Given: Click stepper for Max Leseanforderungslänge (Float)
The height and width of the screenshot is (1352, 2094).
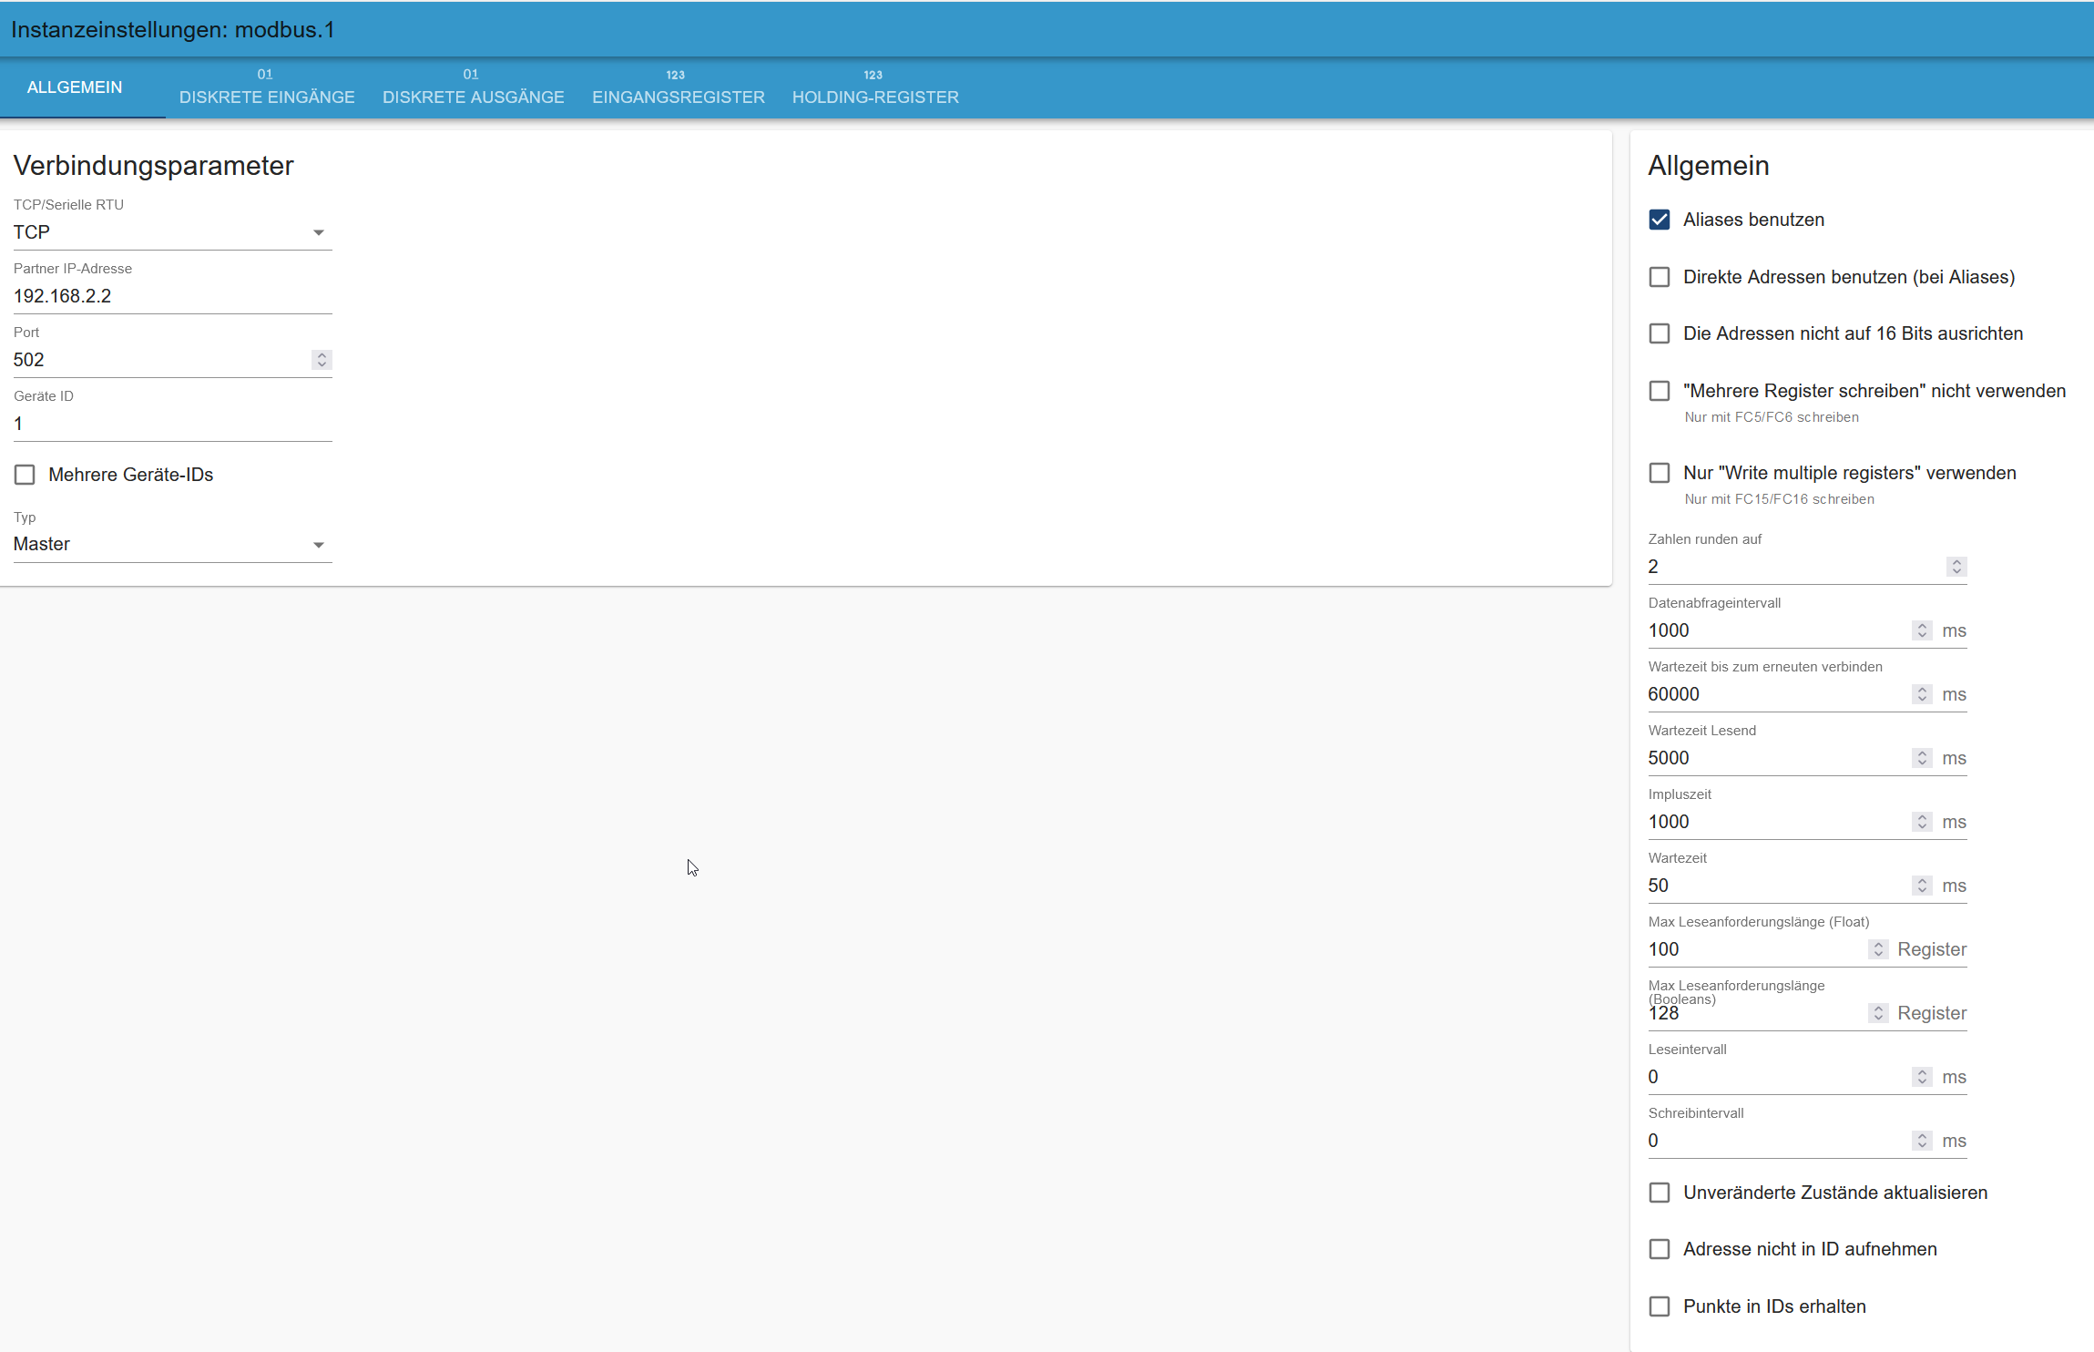Looking at the screenshot, I should [1877, 949].
